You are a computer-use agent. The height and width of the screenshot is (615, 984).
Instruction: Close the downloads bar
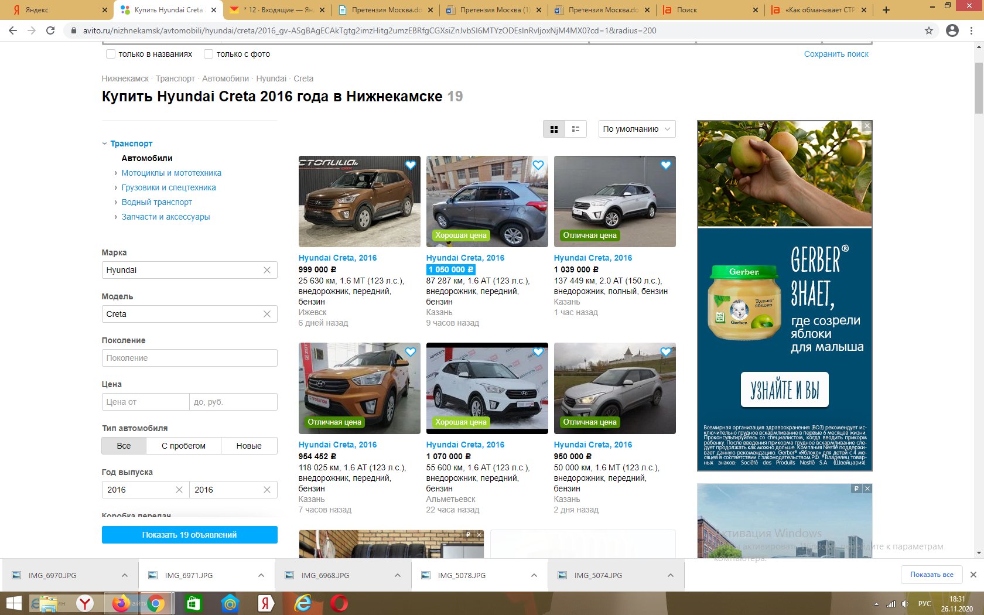click(973, 575)
